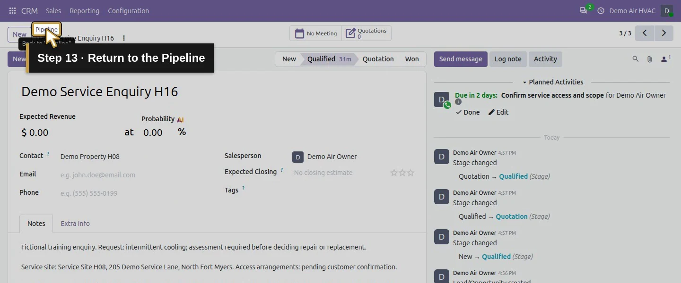Click the Log note button
This screenshot has width=681, height=283.
pos(508,59)
